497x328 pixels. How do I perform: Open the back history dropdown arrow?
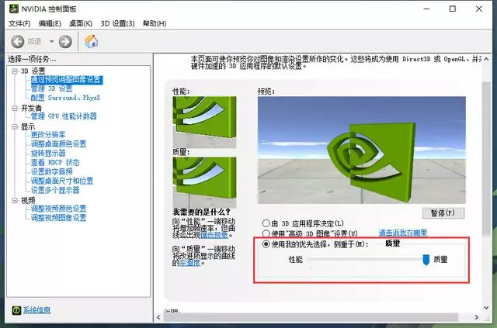[52, 41]
